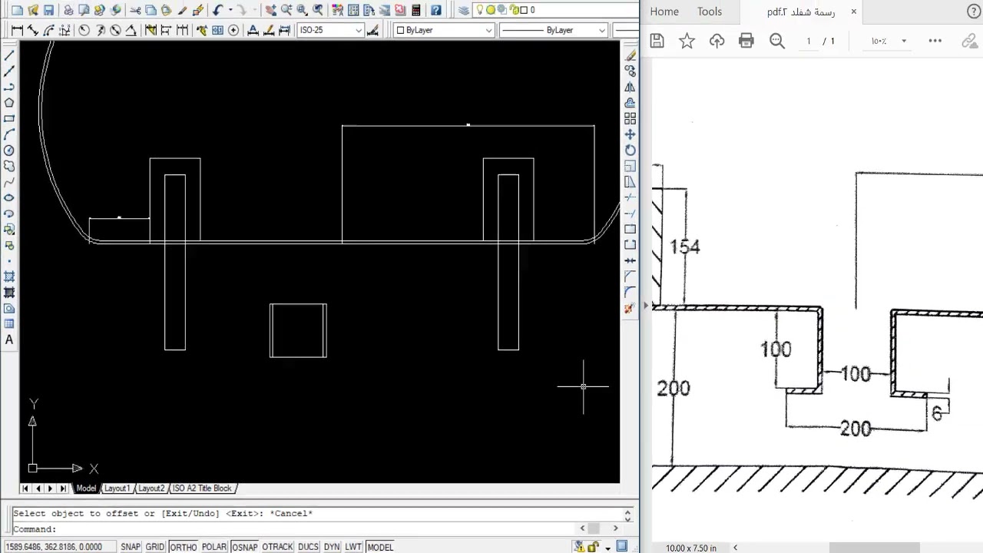Open the ISO-25 dimension style dropdown

click(x=357, y=30)
